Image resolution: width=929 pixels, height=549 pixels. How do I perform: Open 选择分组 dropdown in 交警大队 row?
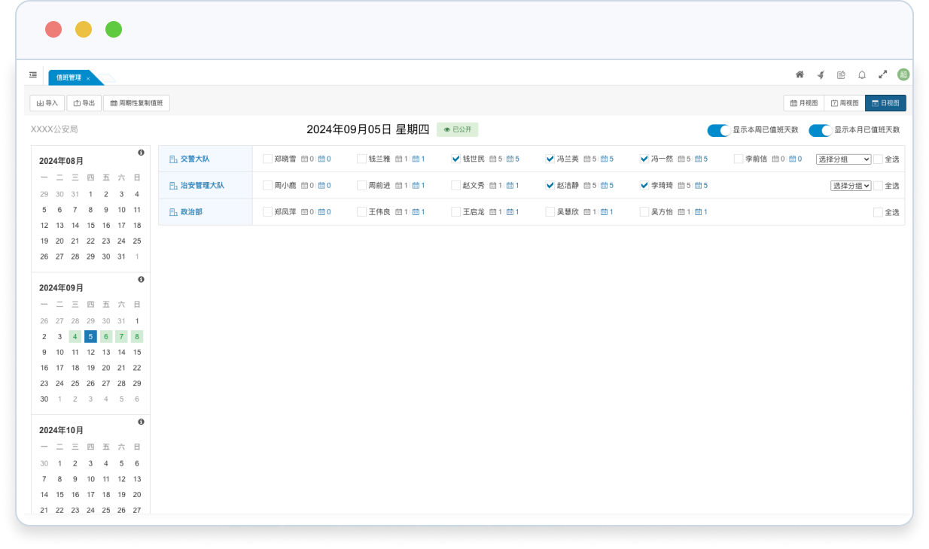(843, 159)
